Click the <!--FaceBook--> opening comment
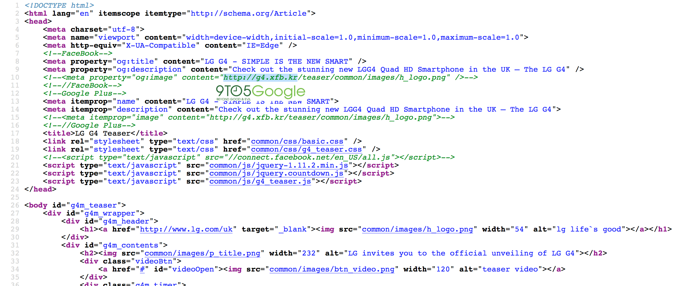678x286 pixels. click(x=78, y=54)
